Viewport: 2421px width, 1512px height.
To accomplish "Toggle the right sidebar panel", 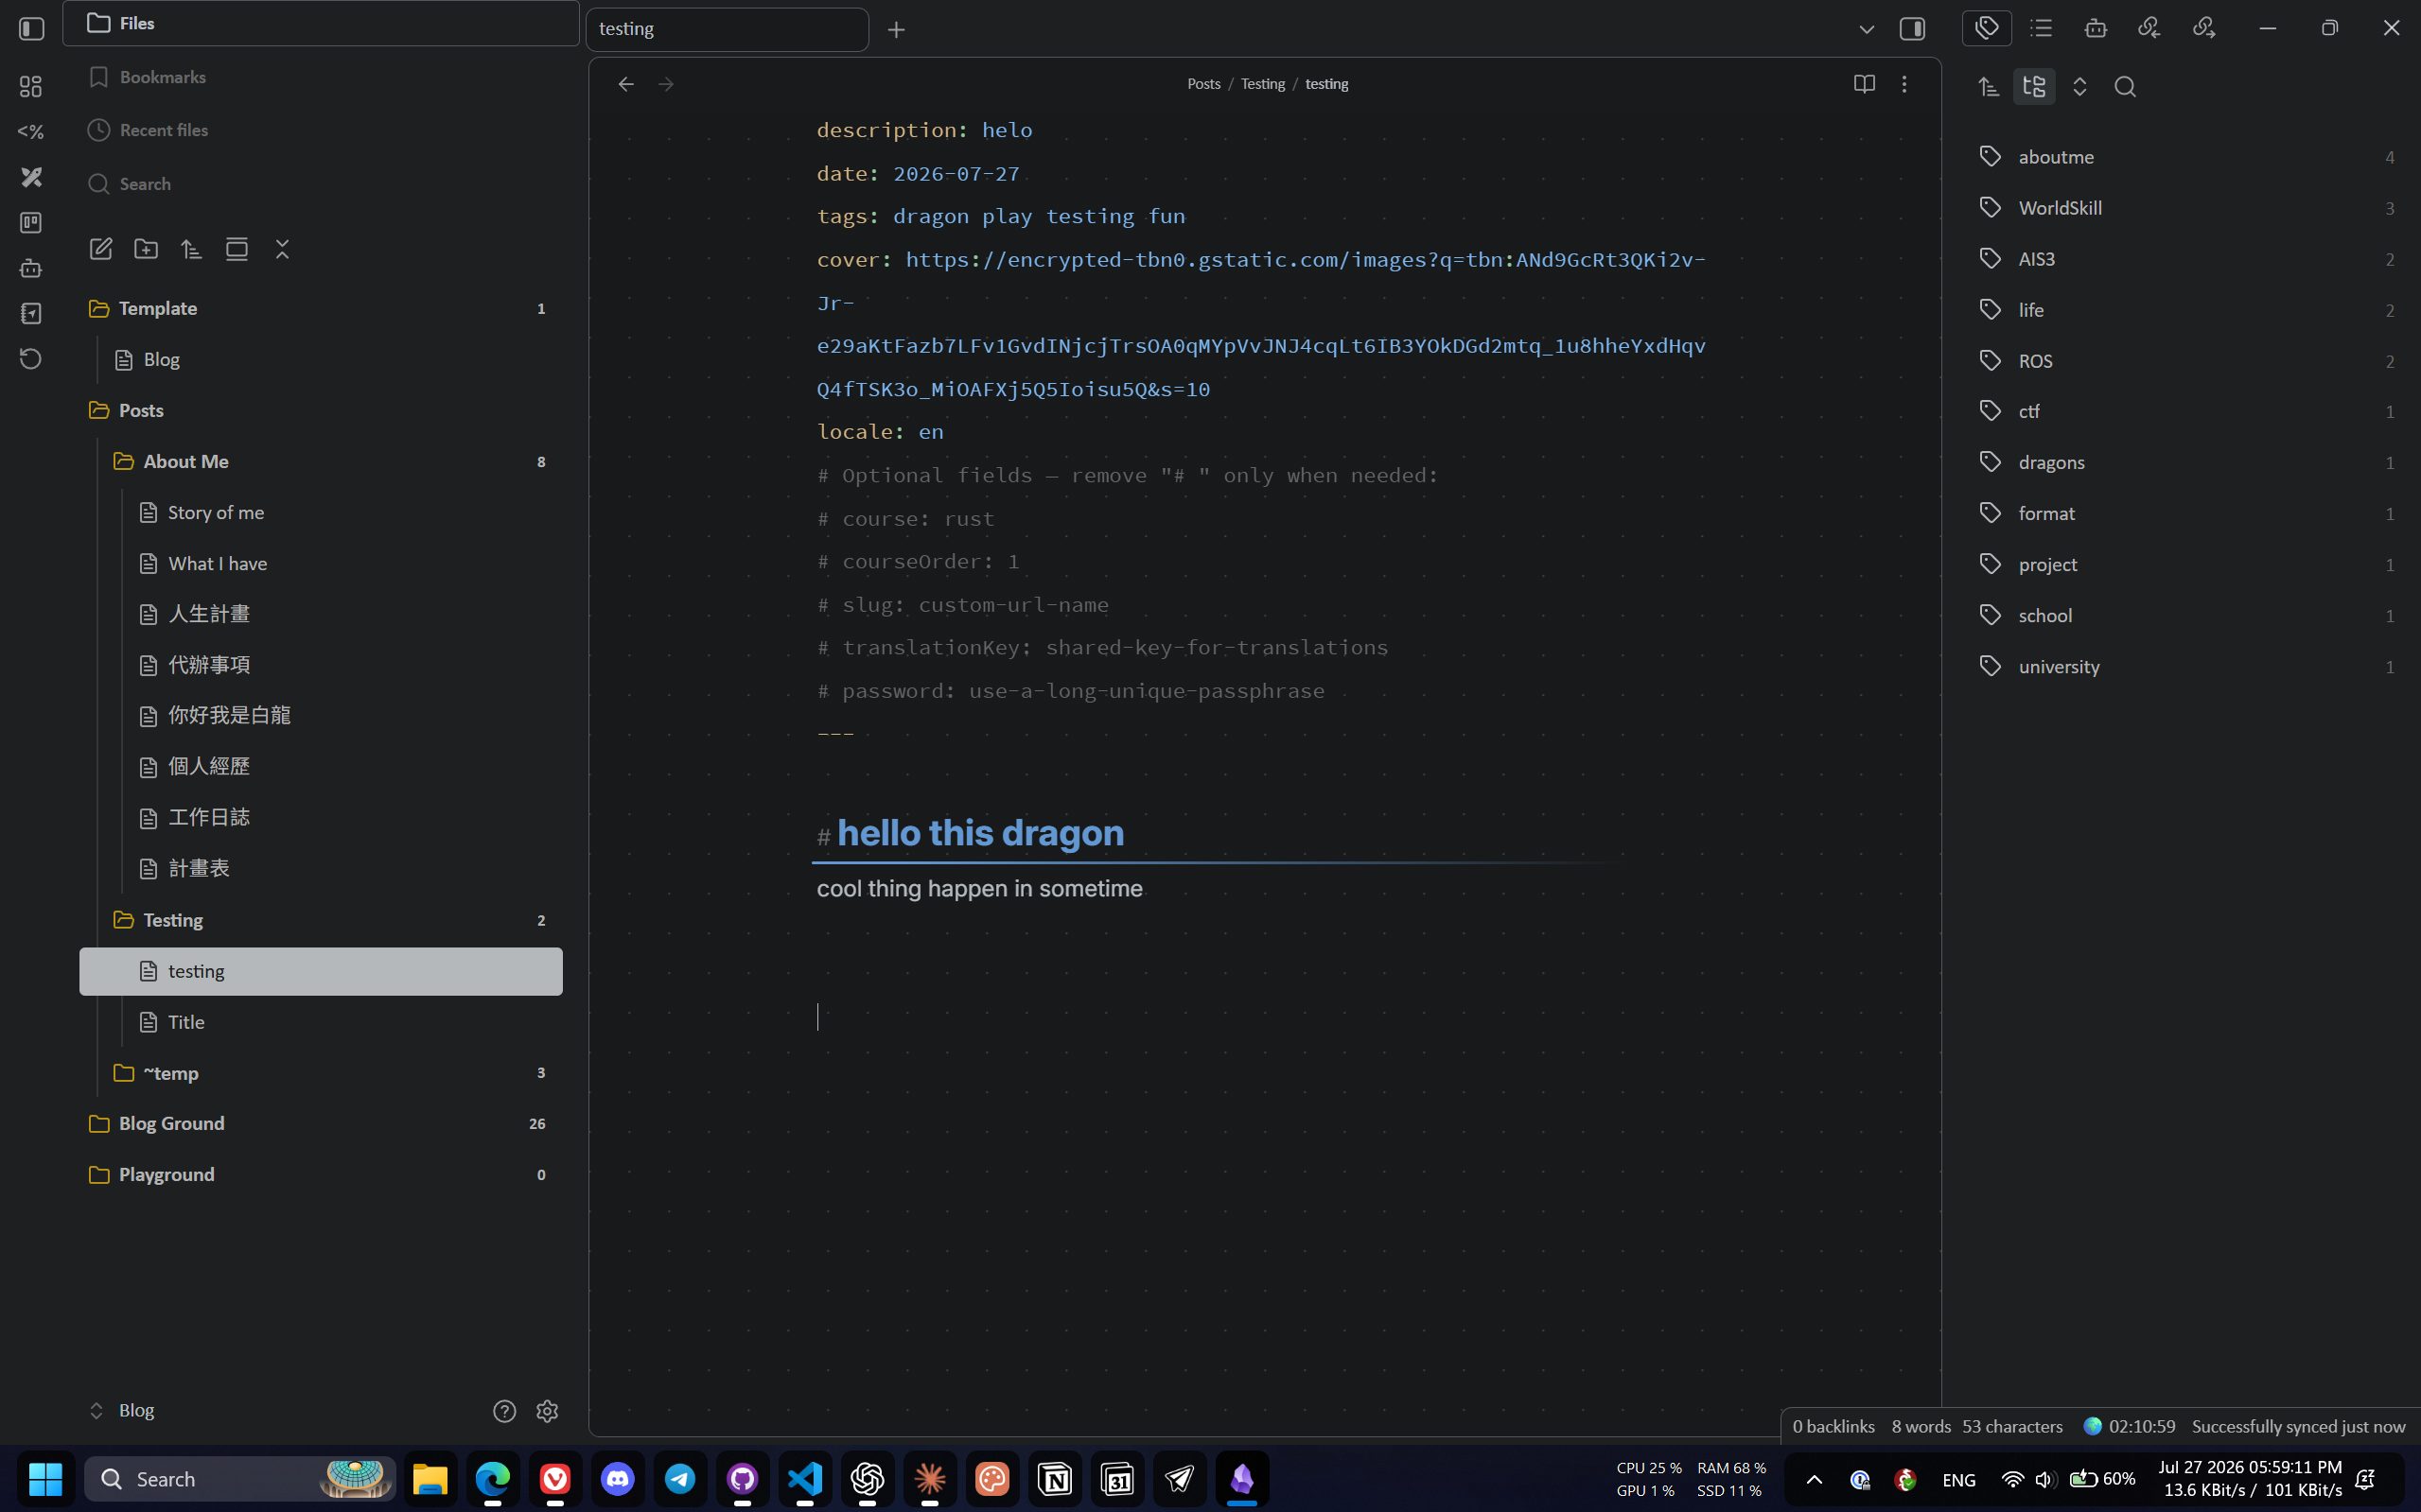I will click(1912, 29).
